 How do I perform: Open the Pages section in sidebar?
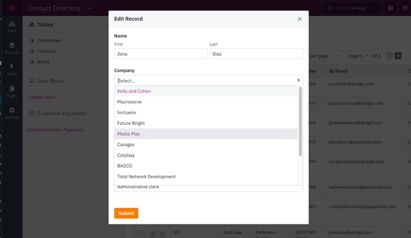point(12,91)
